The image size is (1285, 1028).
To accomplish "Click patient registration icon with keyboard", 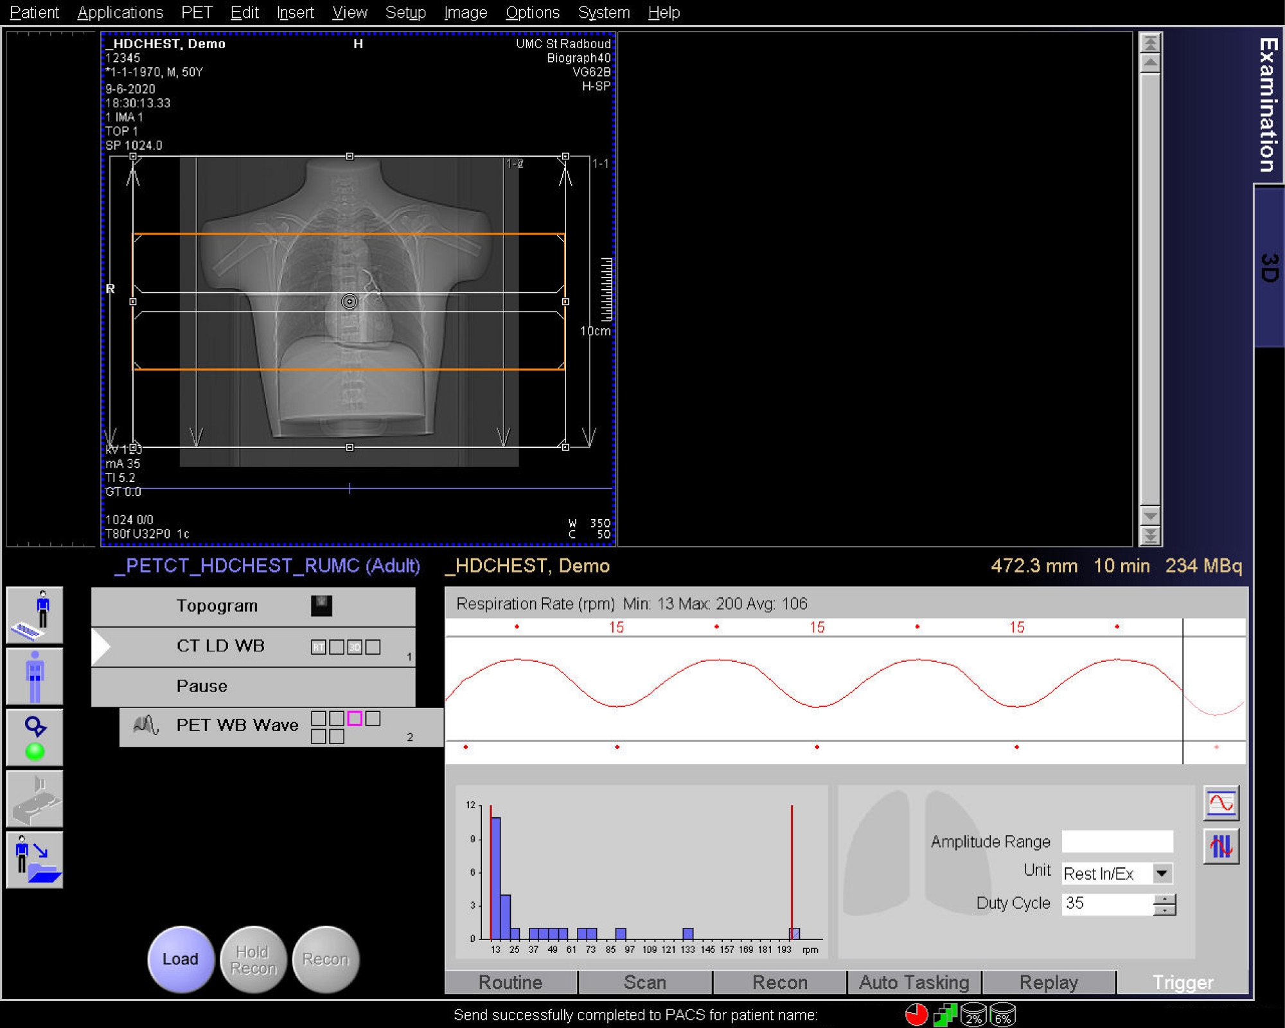I will coord(35,615).
